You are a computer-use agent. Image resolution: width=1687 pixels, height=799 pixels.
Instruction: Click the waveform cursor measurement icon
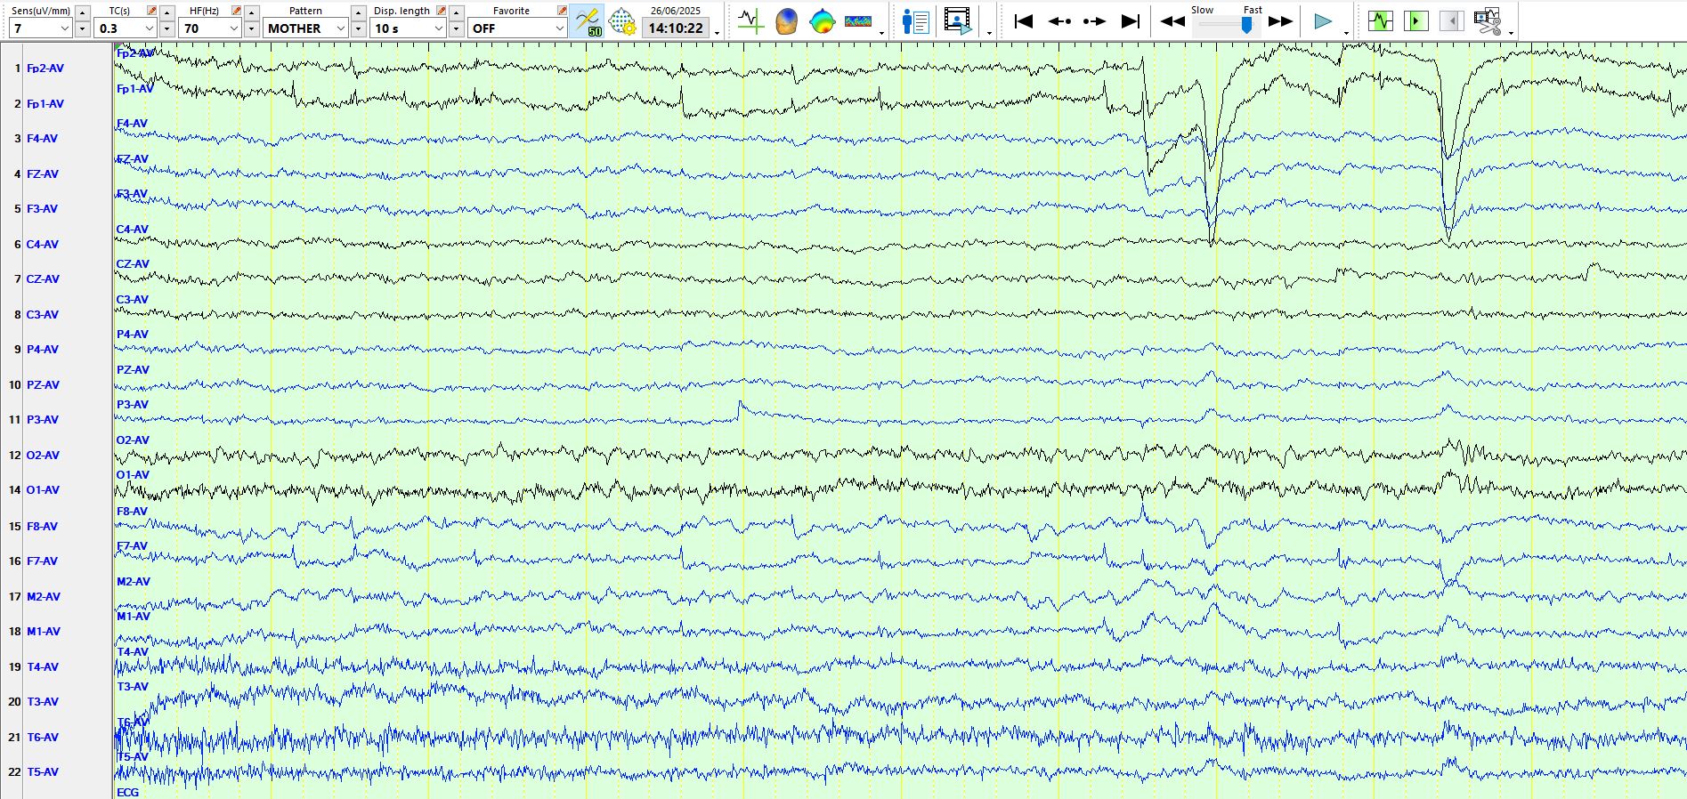750,20
